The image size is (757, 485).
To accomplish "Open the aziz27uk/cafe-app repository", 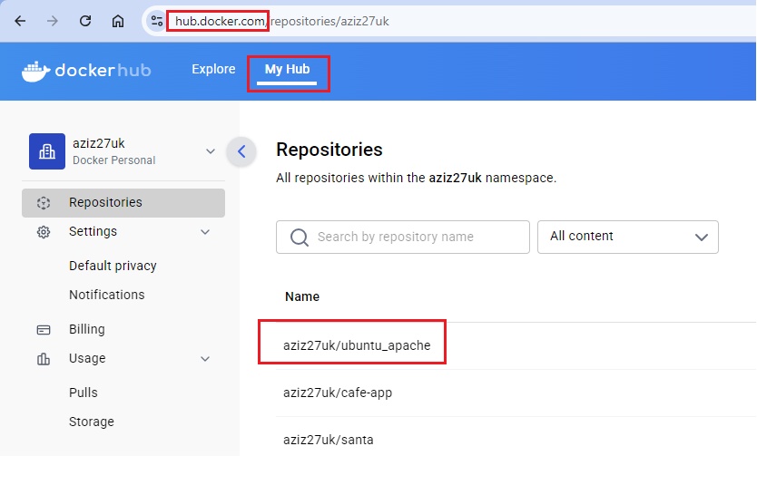I will [x=338, y=393].
